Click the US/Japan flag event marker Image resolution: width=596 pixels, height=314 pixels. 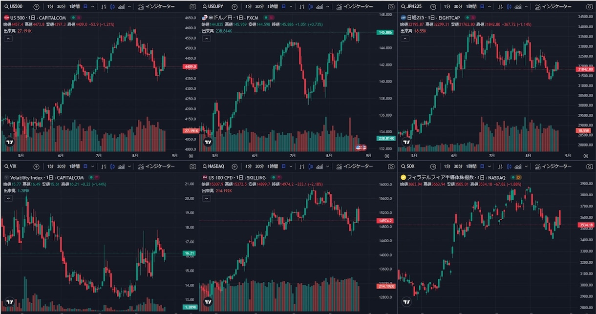(x=361, y=147)
